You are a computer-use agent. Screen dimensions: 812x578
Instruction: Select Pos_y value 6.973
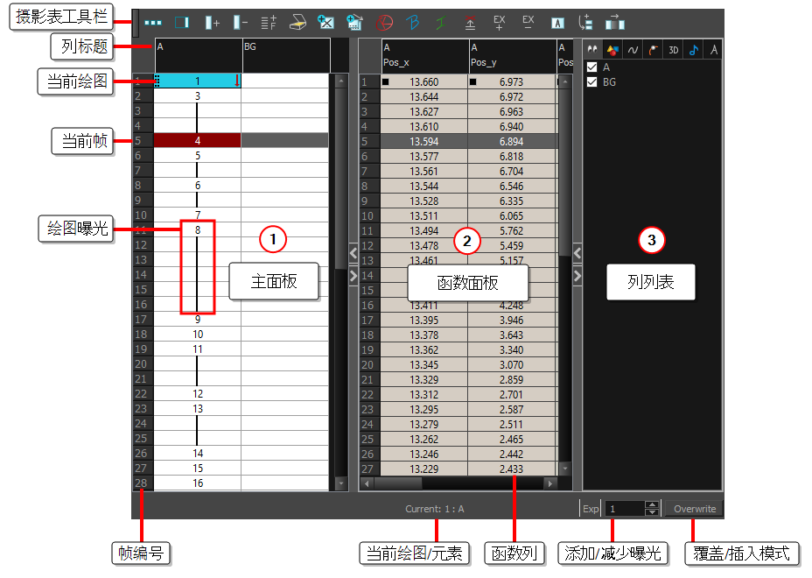coord(511,82)
